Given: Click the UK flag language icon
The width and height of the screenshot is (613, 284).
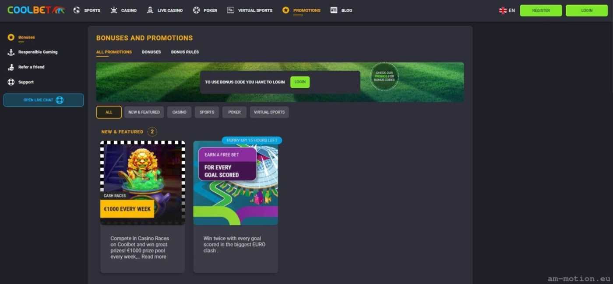Looking at the screenshot, I should [503, 10].
